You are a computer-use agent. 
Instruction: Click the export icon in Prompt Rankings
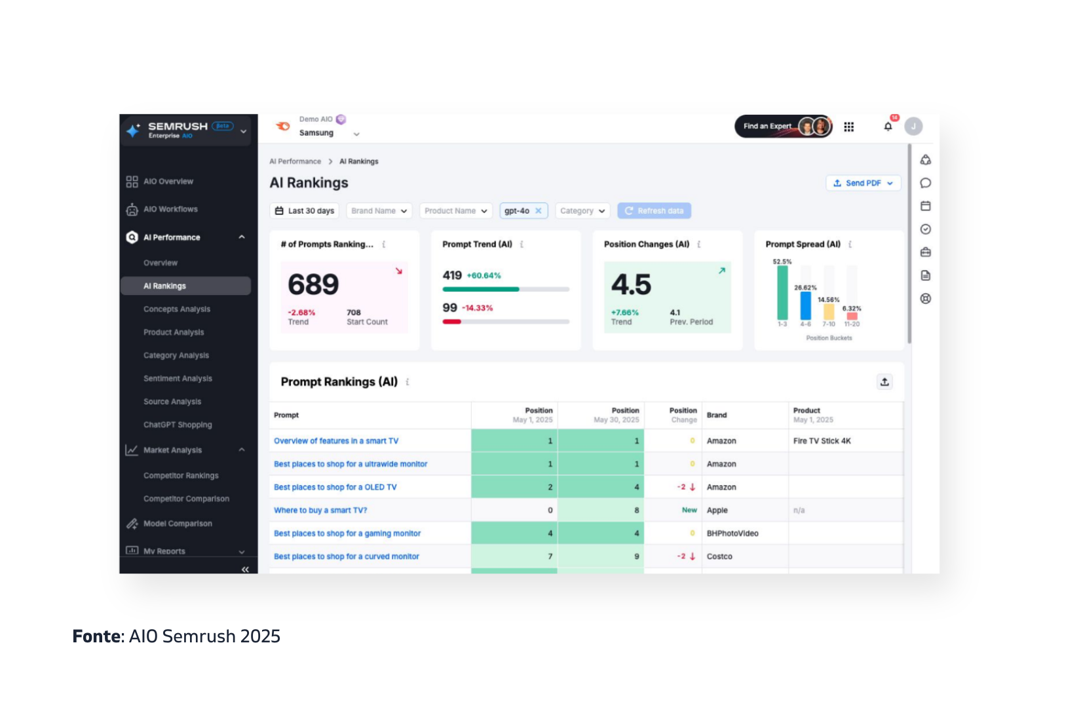[x=884, y=381]
